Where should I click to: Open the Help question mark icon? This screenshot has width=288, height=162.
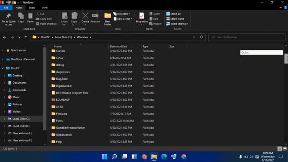pos(285,8)
